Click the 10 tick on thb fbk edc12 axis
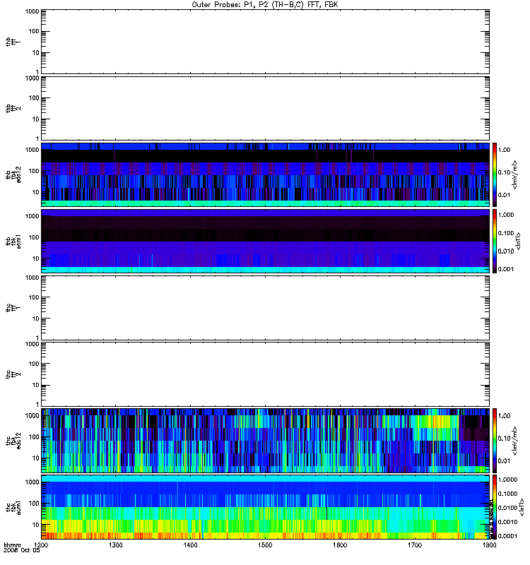 [36, 192]
